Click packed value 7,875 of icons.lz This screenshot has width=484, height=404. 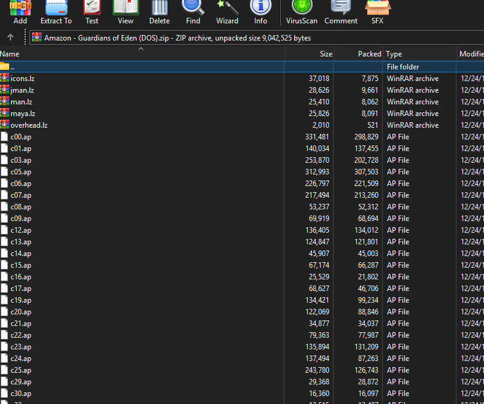(x=370, y=79)
